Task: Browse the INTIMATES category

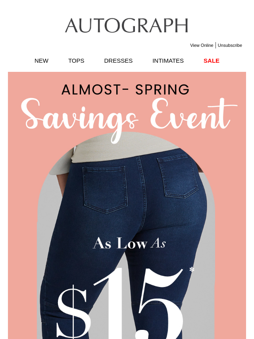Action: (x=168, y=61)
